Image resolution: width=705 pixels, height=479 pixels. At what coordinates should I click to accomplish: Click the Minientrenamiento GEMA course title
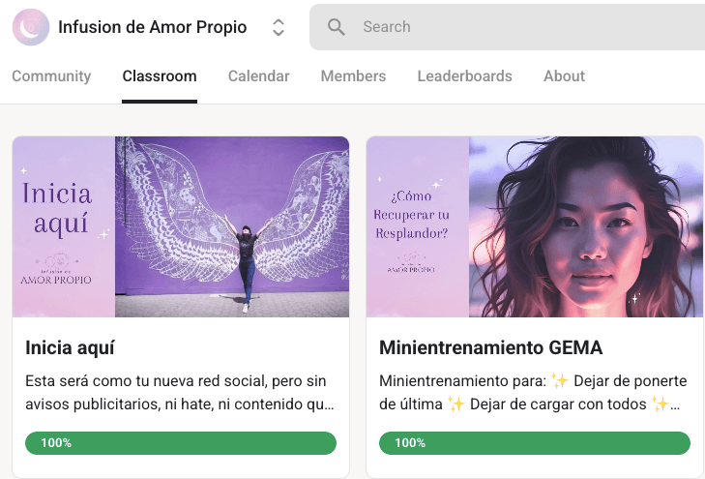(490, 347)
